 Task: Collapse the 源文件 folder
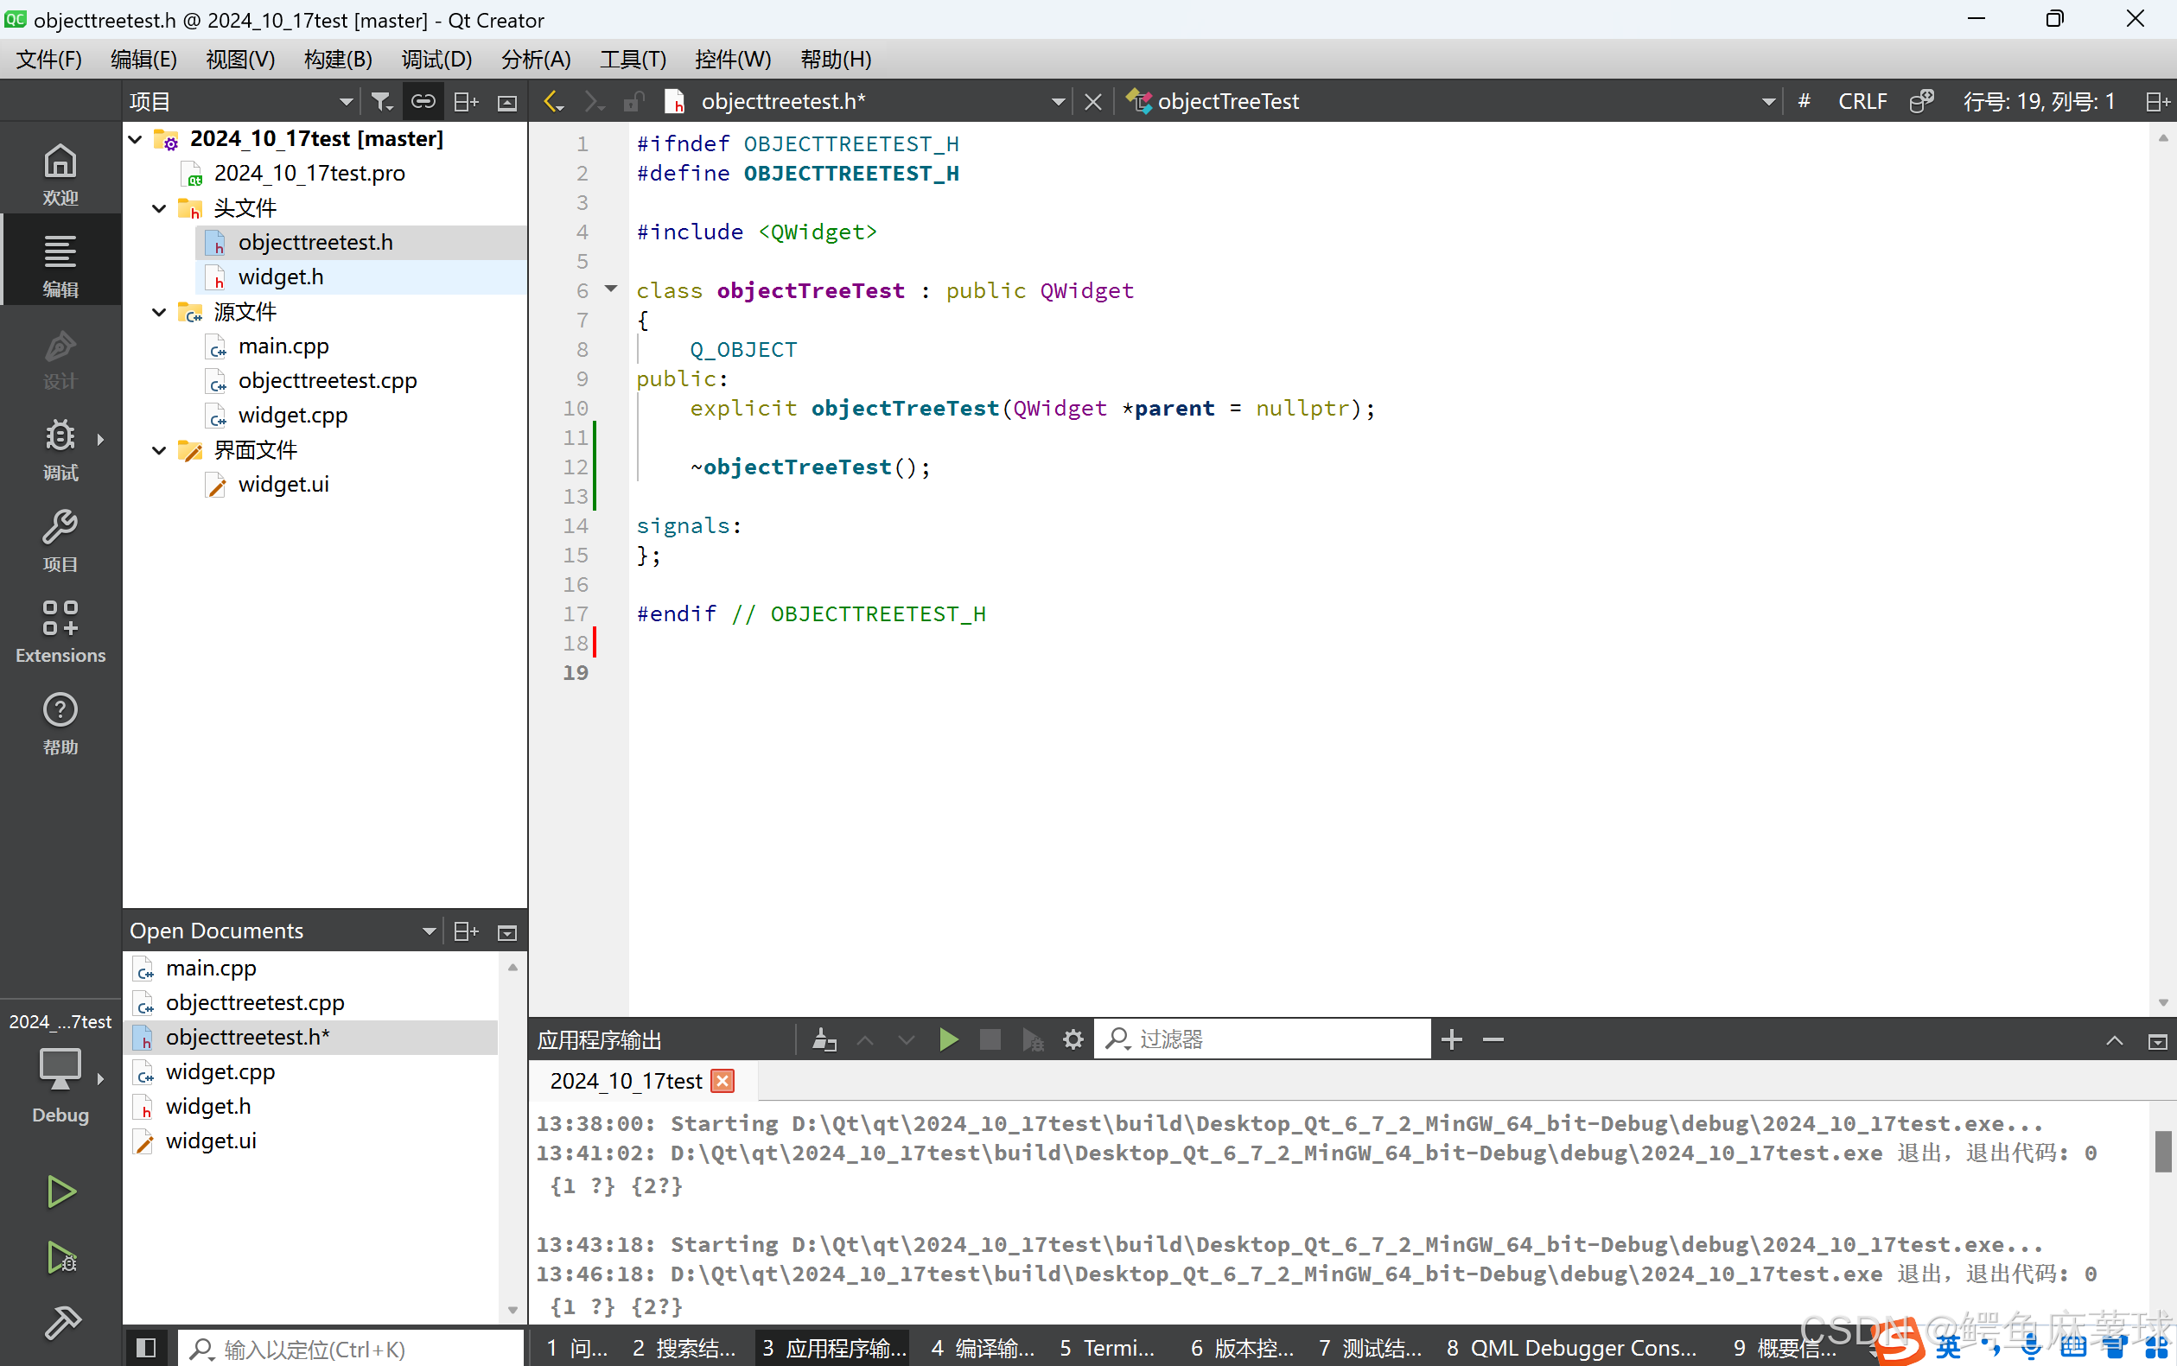click(x=159, y=313)
